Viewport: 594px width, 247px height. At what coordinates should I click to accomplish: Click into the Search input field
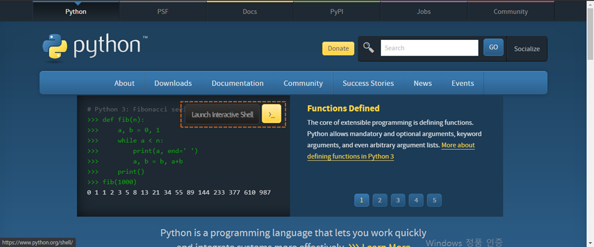(x=429, y=48)
